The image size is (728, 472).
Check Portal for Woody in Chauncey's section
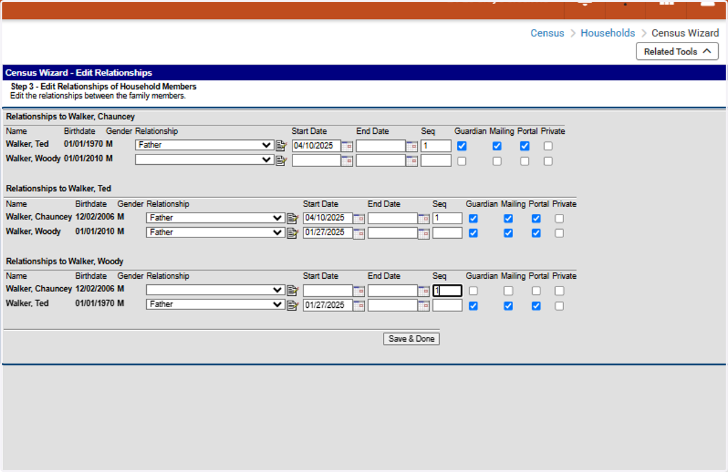(525, 161)
